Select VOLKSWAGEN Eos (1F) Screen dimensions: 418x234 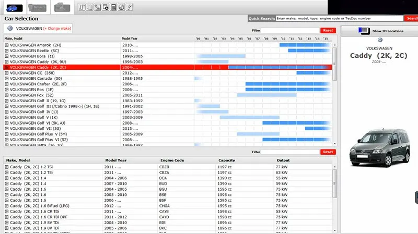click(x=31, y=90)
